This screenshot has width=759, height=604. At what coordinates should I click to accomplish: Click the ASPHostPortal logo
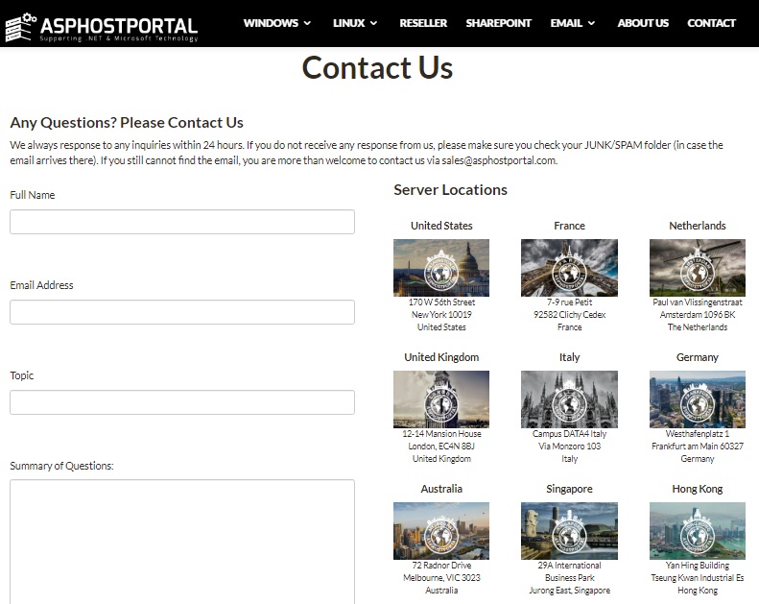[102, 28]
